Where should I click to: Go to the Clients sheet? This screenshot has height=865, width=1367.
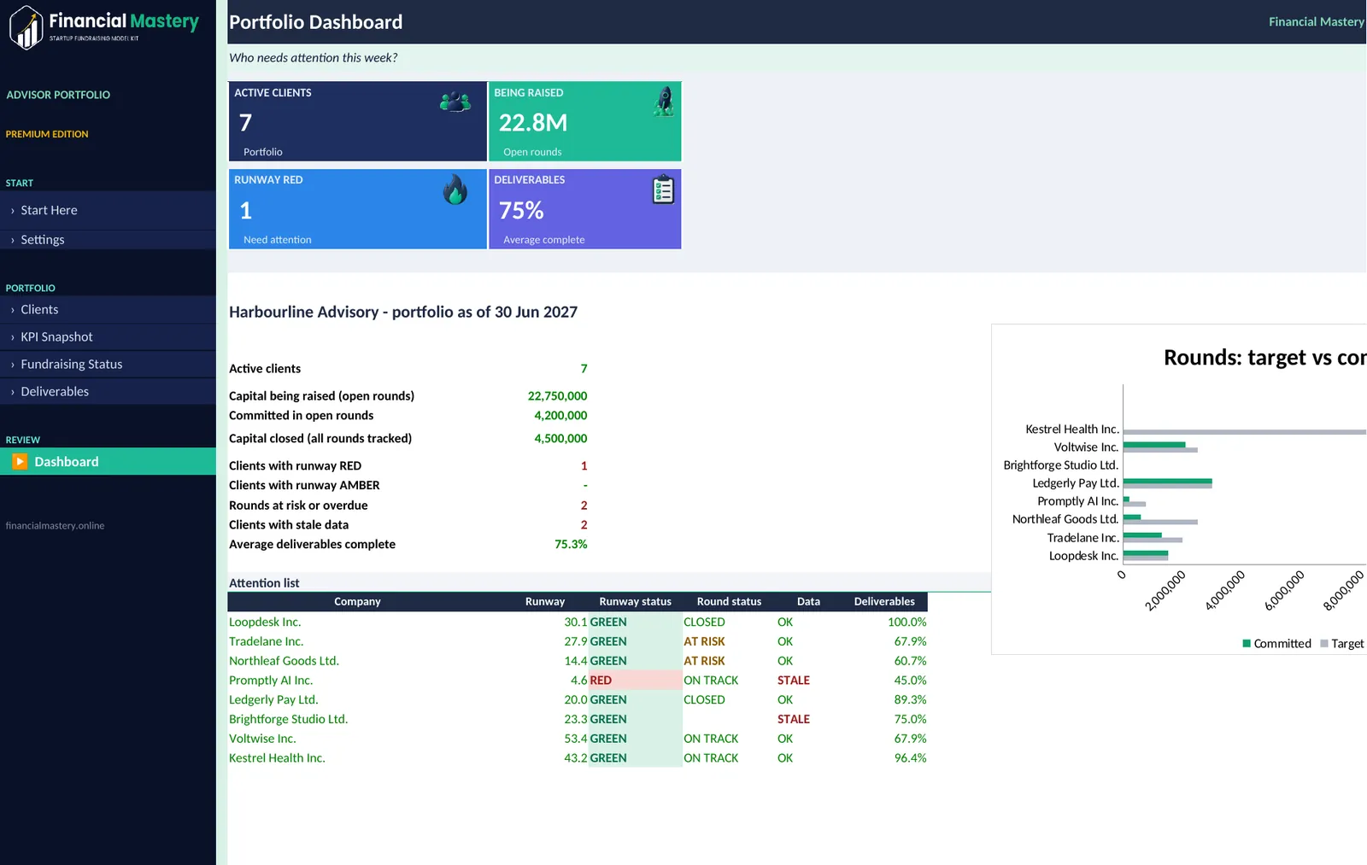point(108,310)
